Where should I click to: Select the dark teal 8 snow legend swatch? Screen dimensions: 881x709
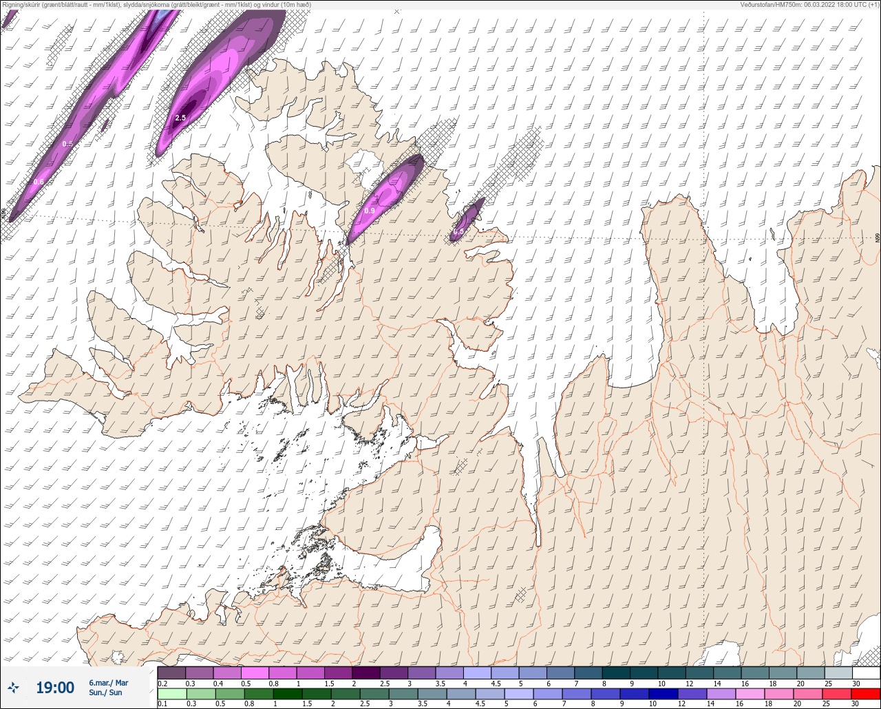(616, 673)
